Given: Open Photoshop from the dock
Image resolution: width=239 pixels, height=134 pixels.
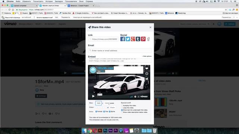Looking at the screenshot, I should tap(105, 131).
